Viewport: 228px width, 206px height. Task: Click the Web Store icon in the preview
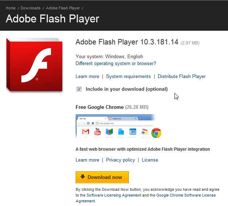tap(144, 133)
